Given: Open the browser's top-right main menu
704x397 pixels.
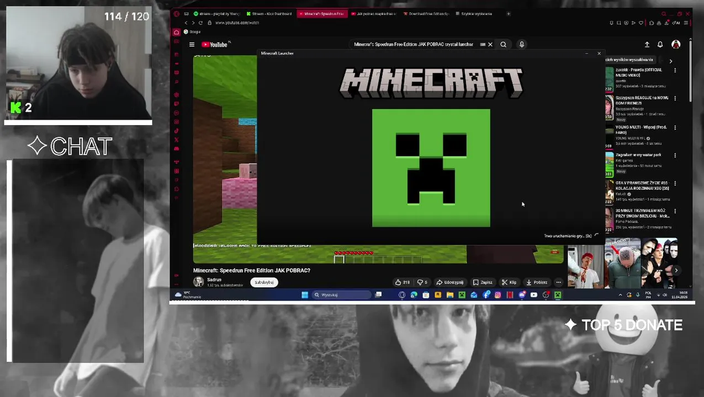Looking at the screenshot, I should click(686, 23).
